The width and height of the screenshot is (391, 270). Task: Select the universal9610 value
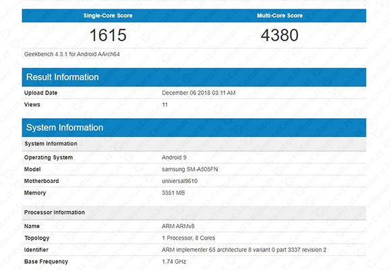tap(179, 181)
